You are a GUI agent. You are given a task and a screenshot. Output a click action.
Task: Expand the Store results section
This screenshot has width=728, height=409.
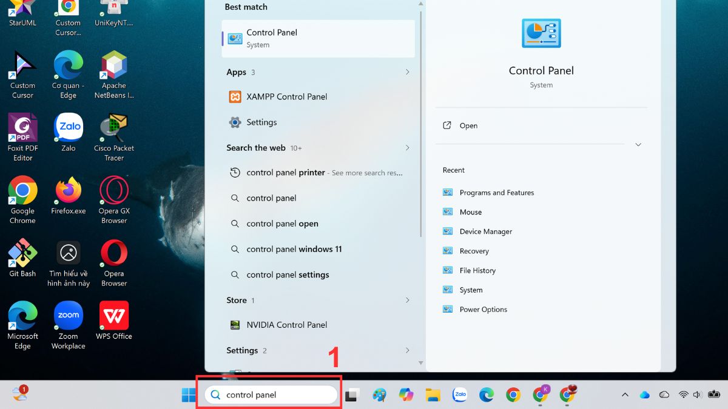pyautogui.click(x=407, y=300)
